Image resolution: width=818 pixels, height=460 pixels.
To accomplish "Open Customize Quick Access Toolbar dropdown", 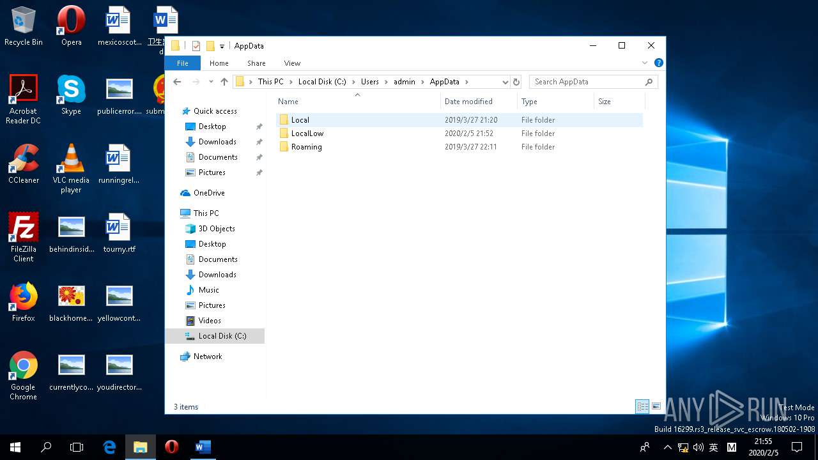I will pos(222,46).
